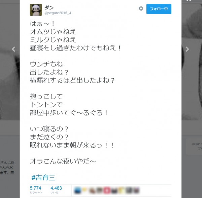Close the tweet overlay with the X
Screen dimensions: 202x198
tap(189, 0)
